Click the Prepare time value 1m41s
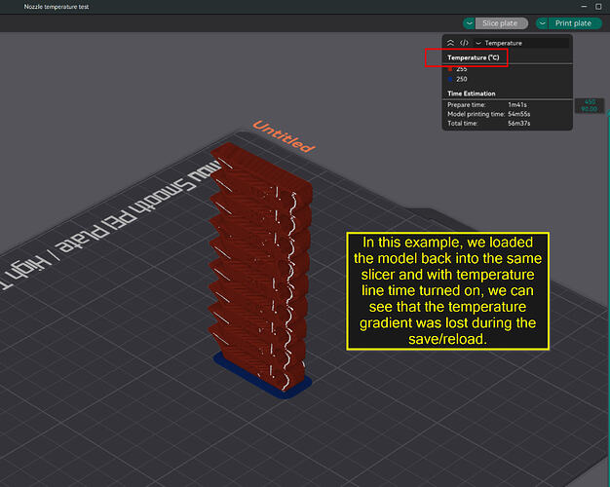Viewport: 610px width, 487px height. coord(517,104)
